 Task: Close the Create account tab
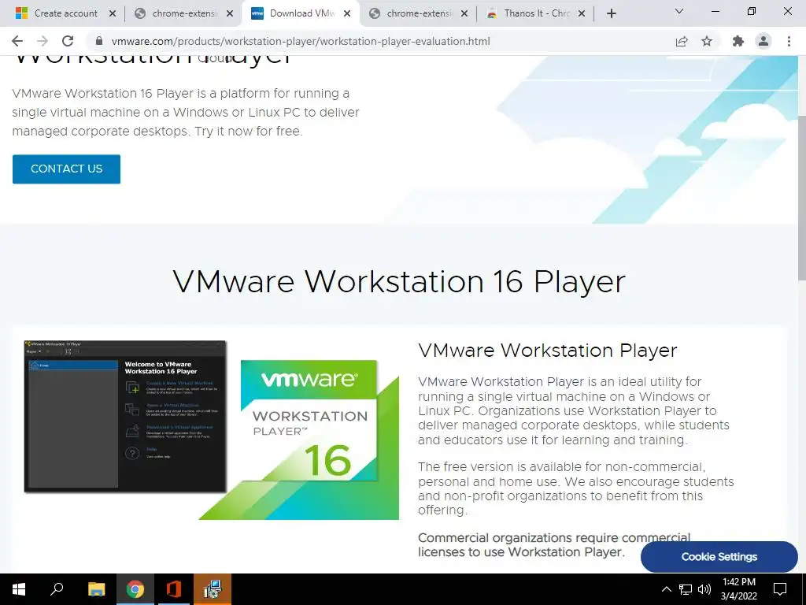point(113,14)
